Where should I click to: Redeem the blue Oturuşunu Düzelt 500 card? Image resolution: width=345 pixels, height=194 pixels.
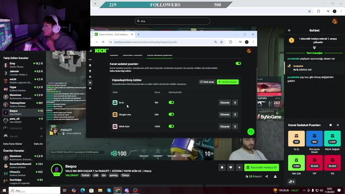coord(314,138)
